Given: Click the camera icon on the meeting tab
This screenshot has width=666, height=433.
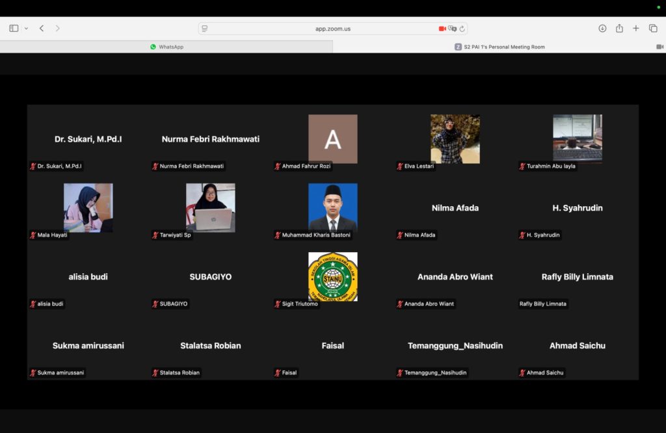Looking at the screenshot, I should tap(659, 47).
